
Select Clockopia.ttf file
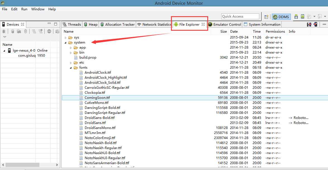tap(95, 93)
